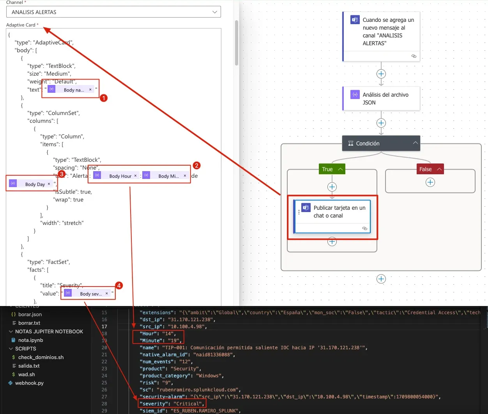Click the "native_alarm_id" line in editor
The height and width of the screenshot is (414, 488).
pos(187,354)
